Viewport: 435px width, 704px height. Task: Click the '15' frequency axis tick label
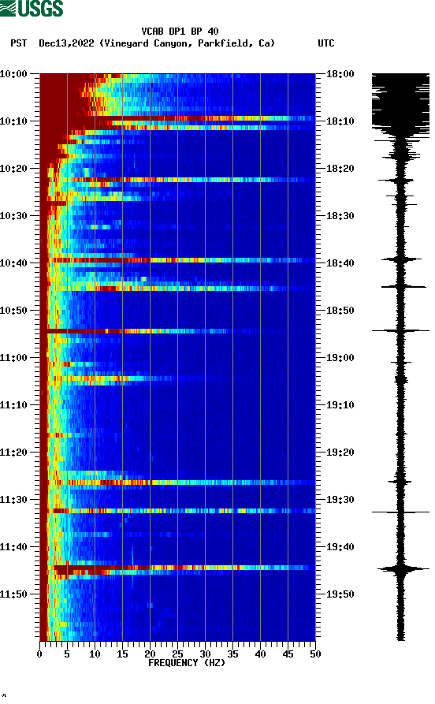[x=122, y=654]
